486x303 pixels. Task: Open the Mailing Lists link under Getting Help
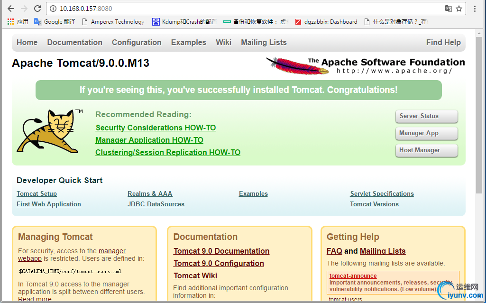(383, 251)
